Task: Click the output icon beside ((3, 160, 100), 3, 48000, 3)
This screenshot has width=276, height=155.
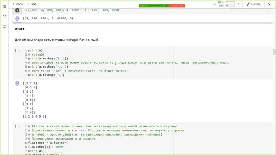Action: 17,19
